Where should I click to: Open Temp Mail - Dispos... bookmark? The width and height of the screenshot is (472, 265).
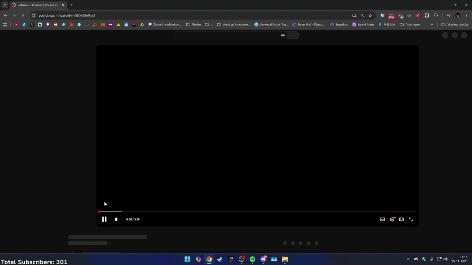coord(309,25)
